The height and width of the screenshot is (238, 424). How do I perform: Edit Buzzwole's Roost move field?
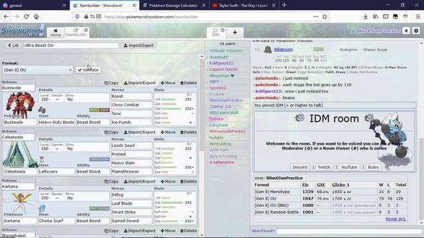pyautogui.click(x=131, y=97)
